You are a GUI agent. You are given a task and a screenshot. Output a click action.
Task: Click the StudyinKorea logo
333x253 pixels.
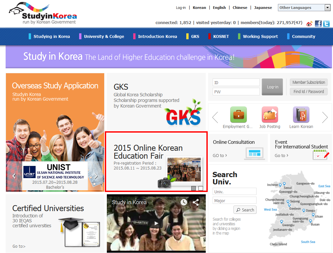coord(43,13)
